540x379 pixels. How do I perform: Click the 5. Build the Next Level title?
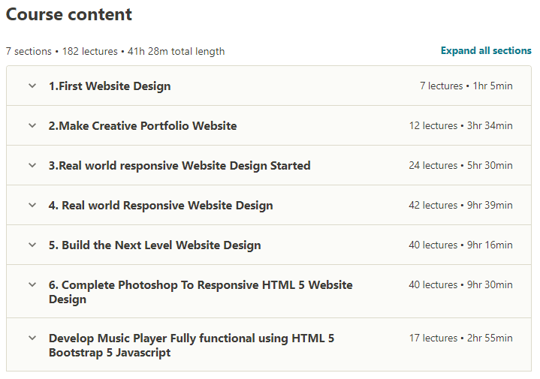155,245
